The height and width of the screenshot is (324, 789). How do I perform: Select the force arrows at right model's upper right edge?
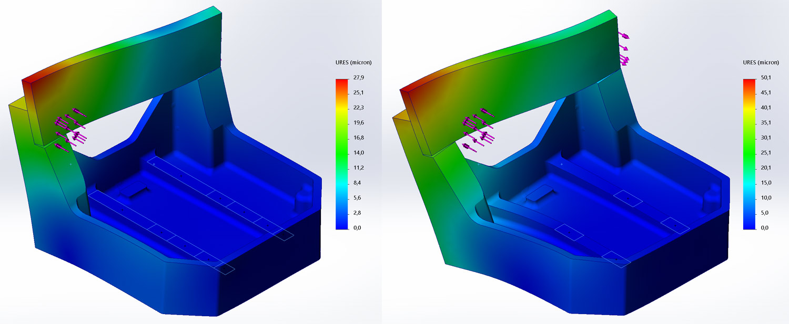[624, 50]
